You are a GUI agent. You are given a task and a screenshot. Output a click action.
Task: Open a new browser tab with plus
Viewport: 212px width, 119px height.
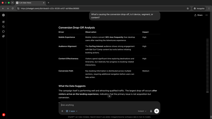tap(48, 3)
